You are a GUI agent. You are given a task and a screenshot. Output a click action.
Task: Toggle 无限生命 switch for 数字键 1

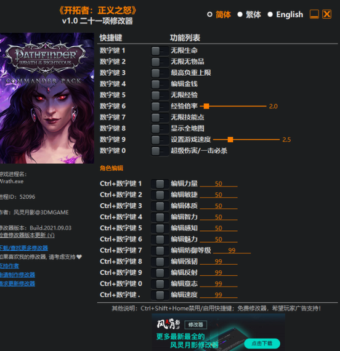160,51
